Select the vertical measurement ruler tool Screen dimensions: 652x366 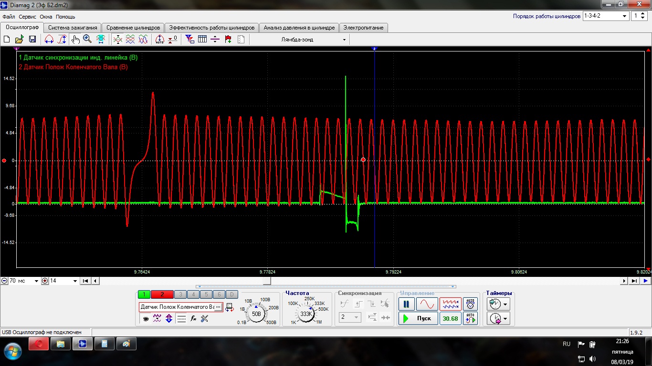pos(62,39)
